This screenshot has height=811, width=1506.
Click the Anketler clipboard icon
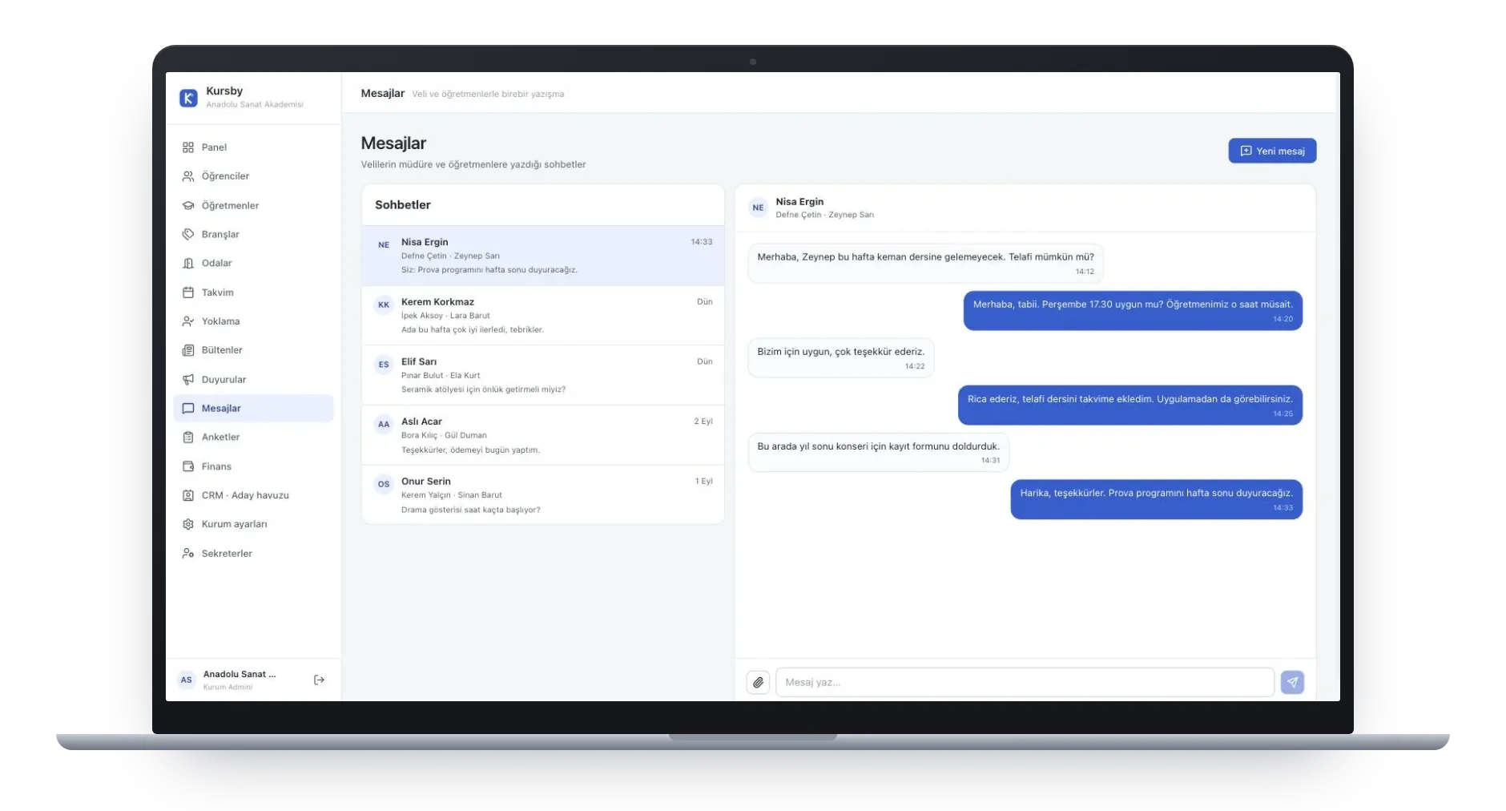(x=188, y=438)
